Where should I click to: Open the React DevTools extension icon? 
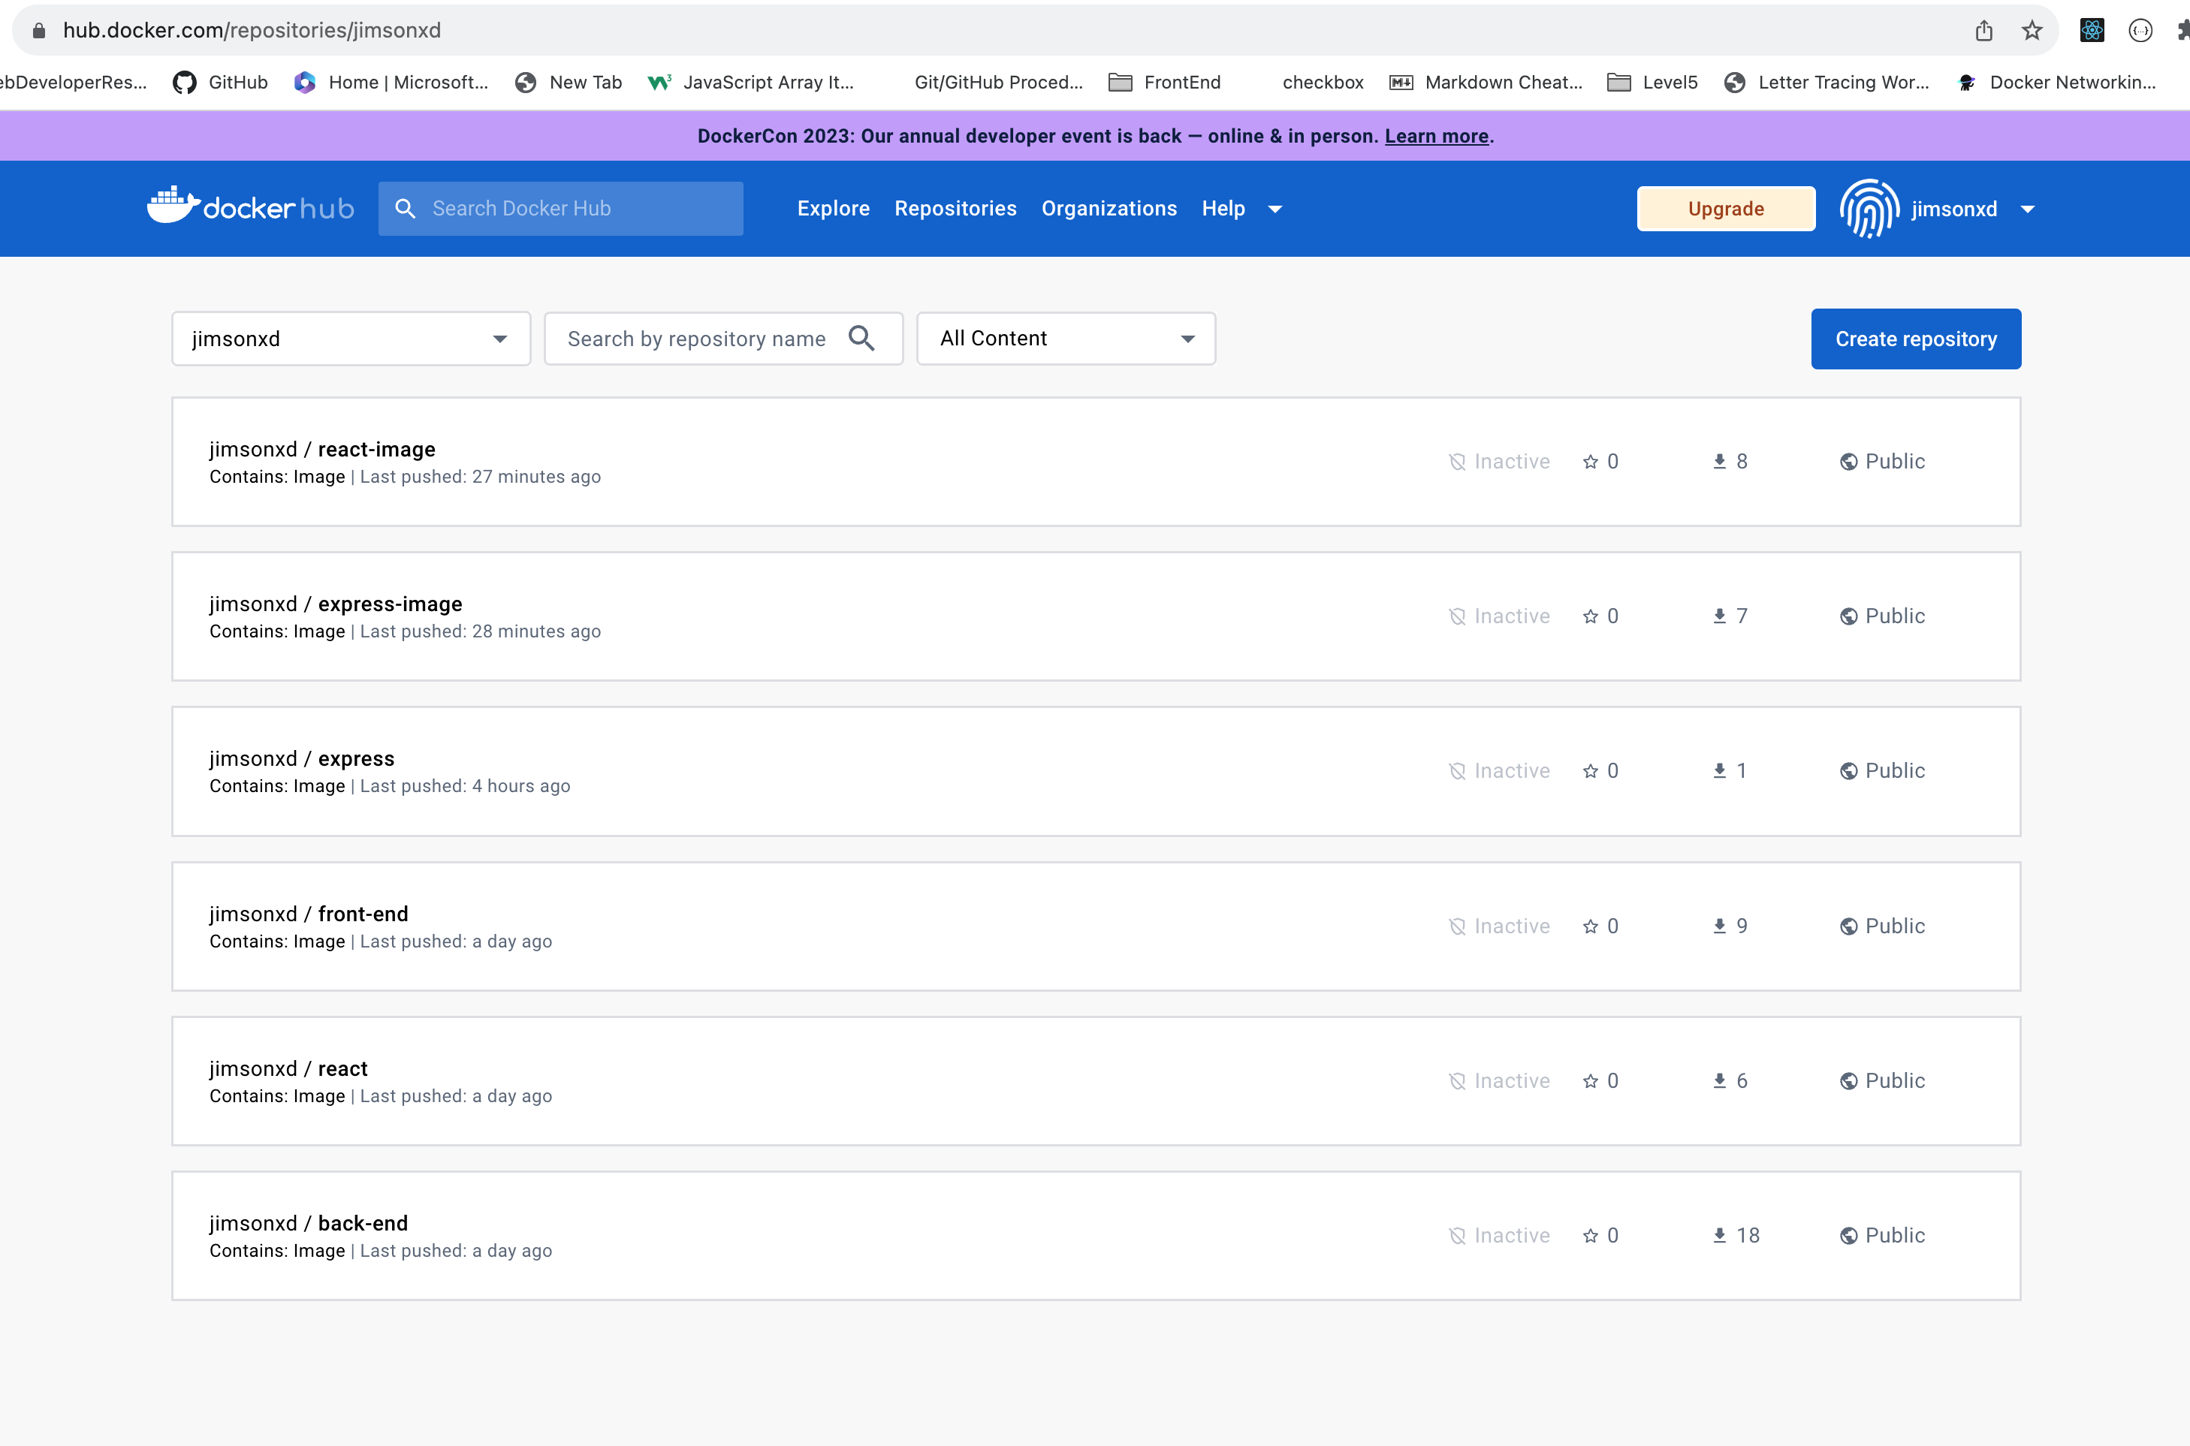(2092, 31)
